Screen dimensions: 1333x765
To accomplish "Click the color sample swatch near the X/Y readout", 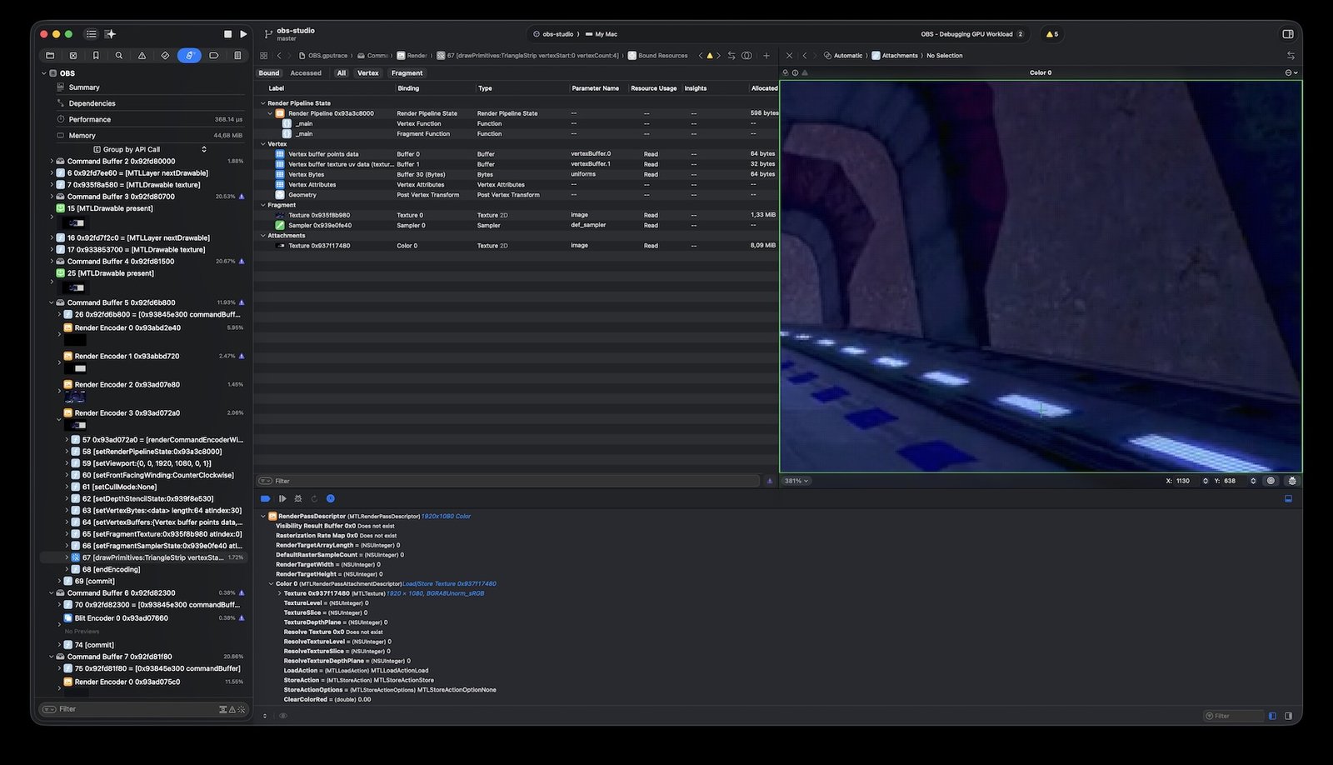I will click(1272, 481).
